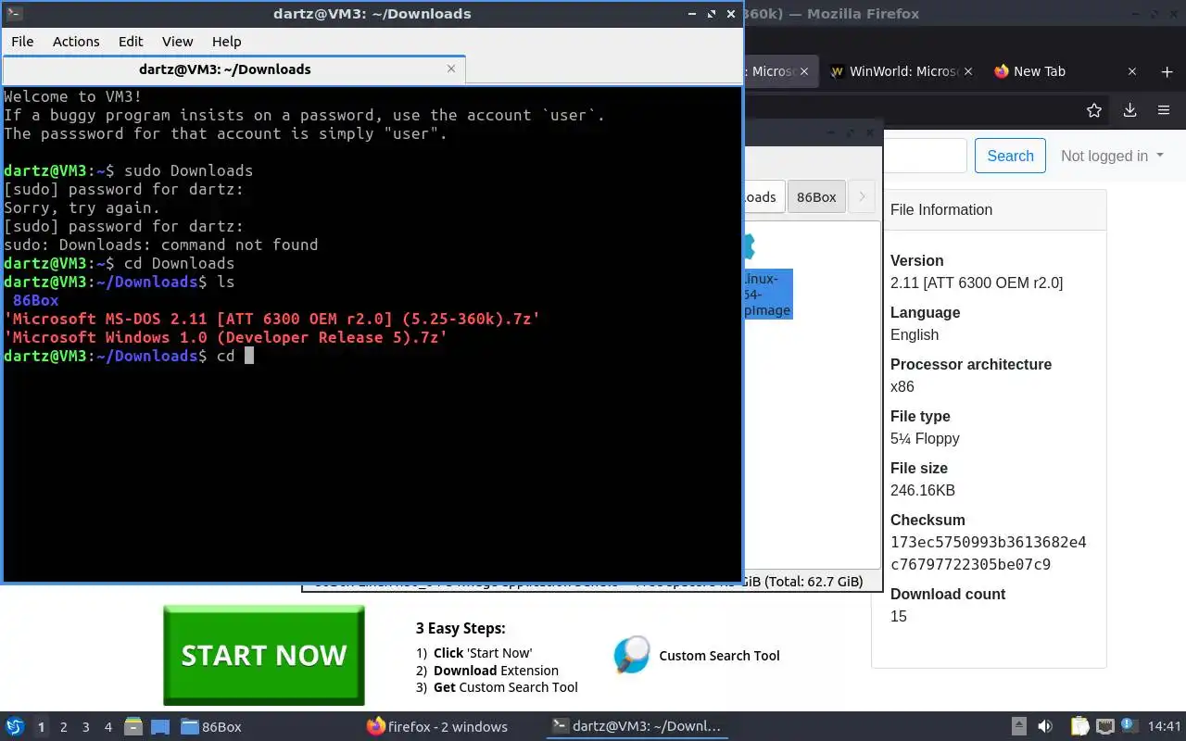Switch to the WinWorld Firefox tab

[899, 71]
